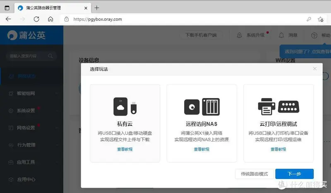Open 应用中心 in sidebar
331x193 pixels.
point(26,179)
